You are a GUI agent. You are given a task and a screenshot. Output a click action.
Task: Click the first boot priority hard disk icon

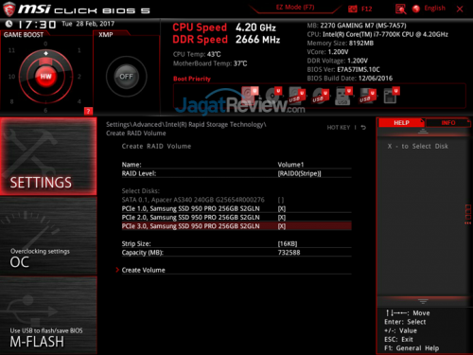[250, 95]
